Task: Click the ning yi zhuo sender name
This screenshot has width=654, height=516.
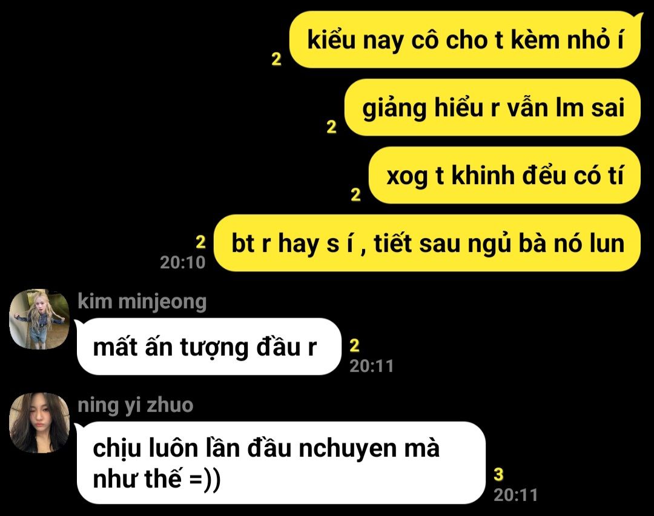Action: click(136, 405)
